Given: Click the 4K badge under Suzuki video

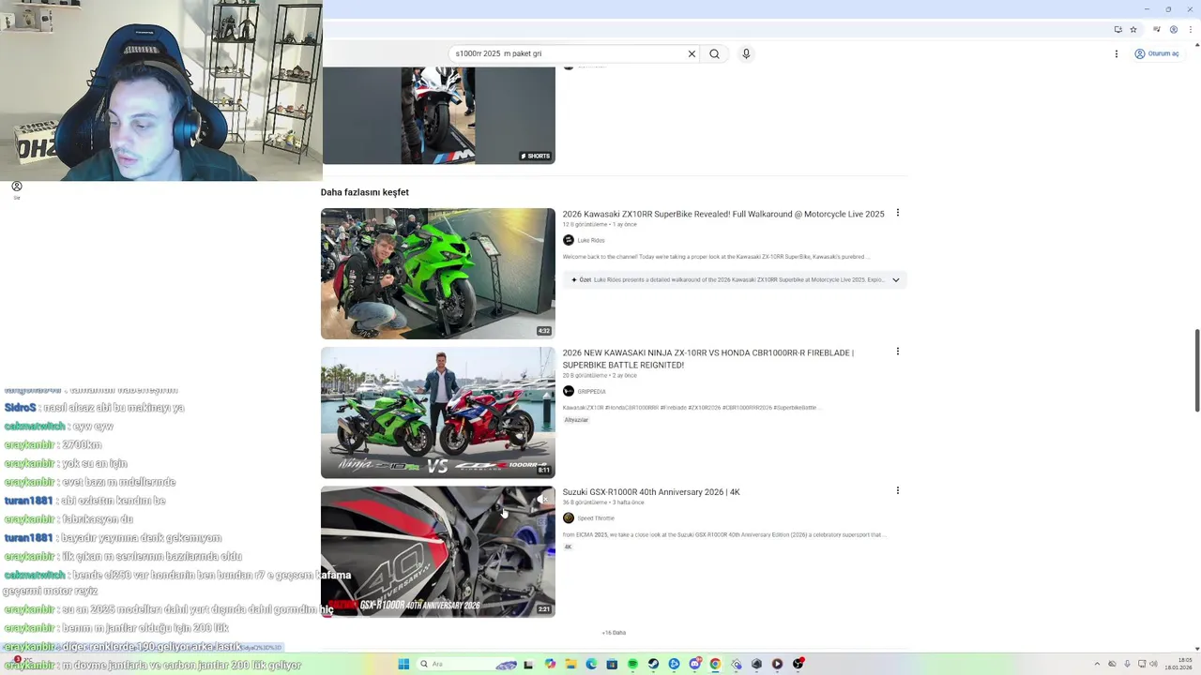Looking at the screenshot, I should 568,547.
